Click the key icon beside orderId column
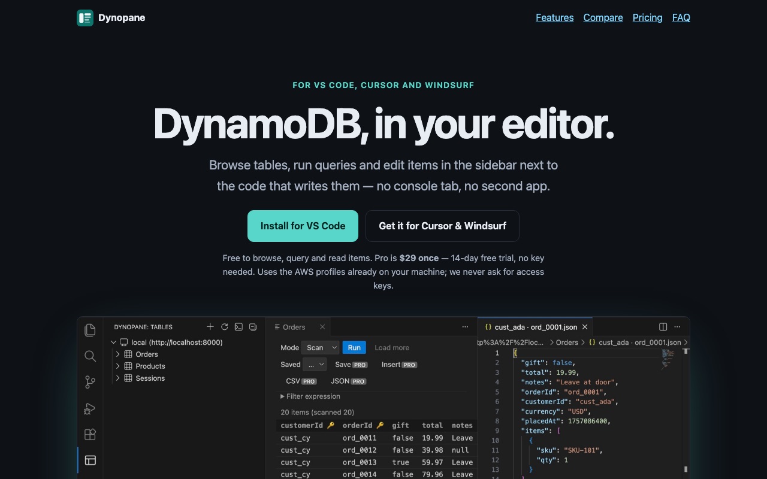 [x=379, y=426]
